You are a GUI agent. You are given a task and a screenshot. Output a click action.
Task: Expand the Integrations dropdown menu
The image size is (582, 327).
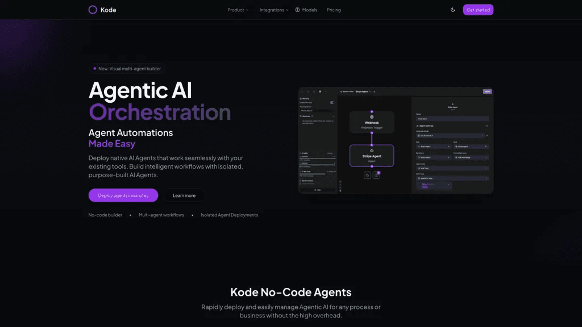274,10
